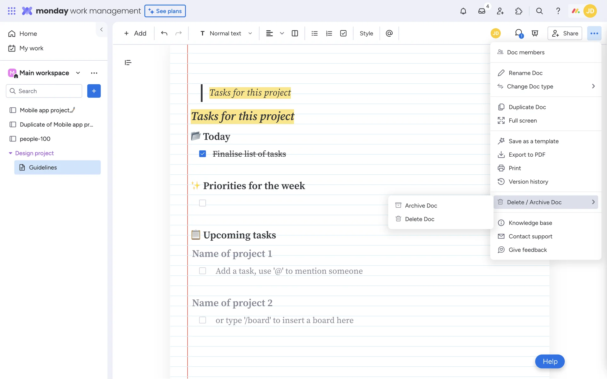This screenshot has width=607, height=379.
Task: Open the table of contents icon
Action: [x=128, y=63]
